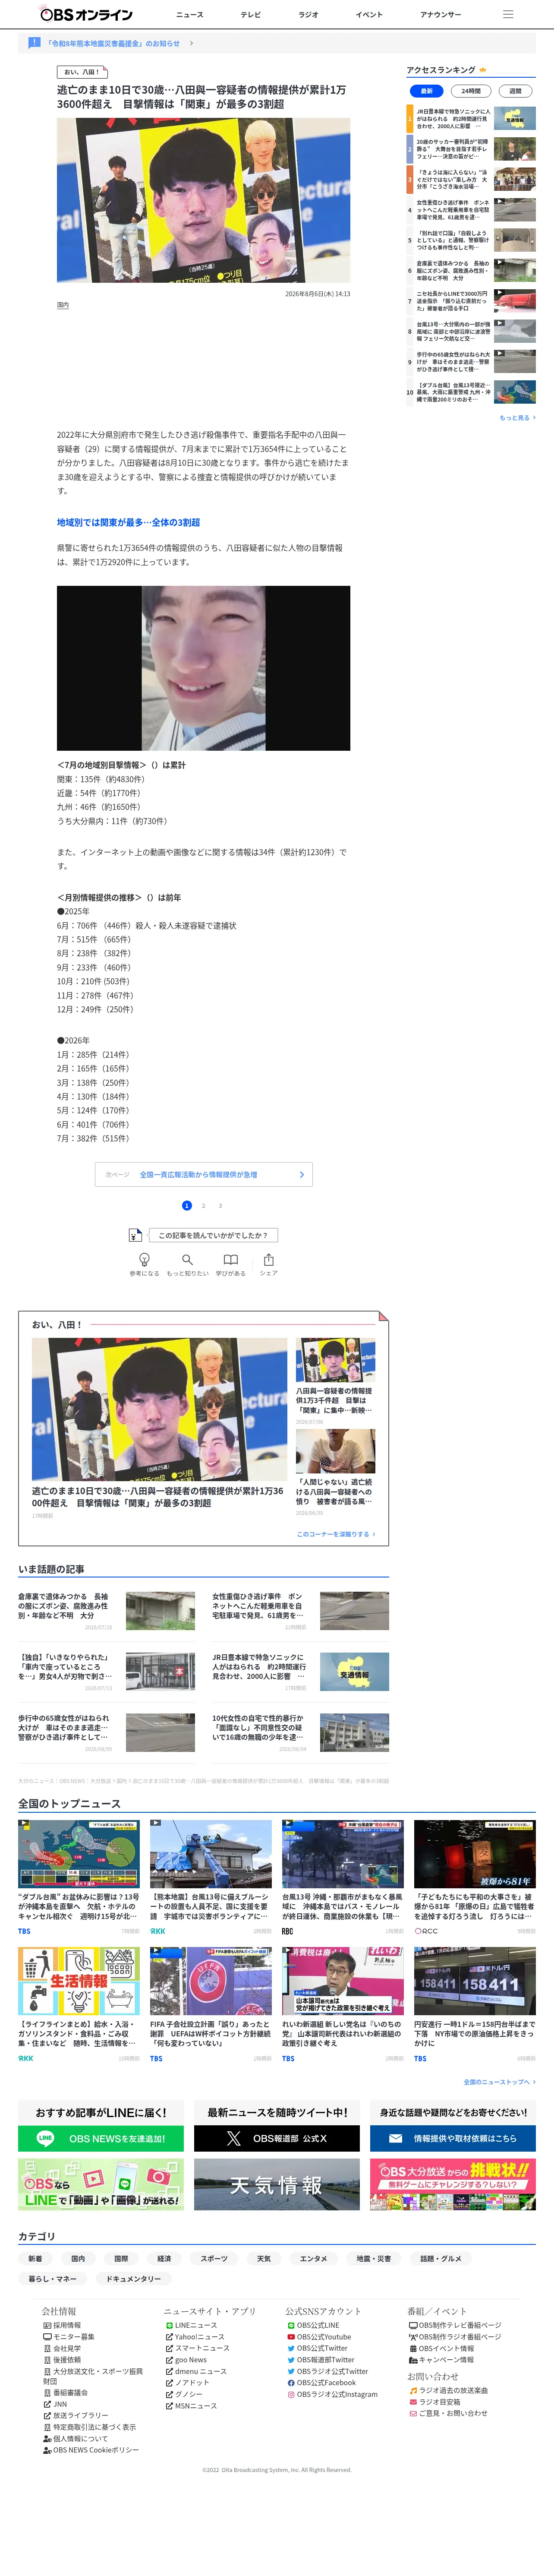This screenshot has width=554, height=2576.
Task: Open the 生活情報 news thumbnail
Action: [79, 1981]
